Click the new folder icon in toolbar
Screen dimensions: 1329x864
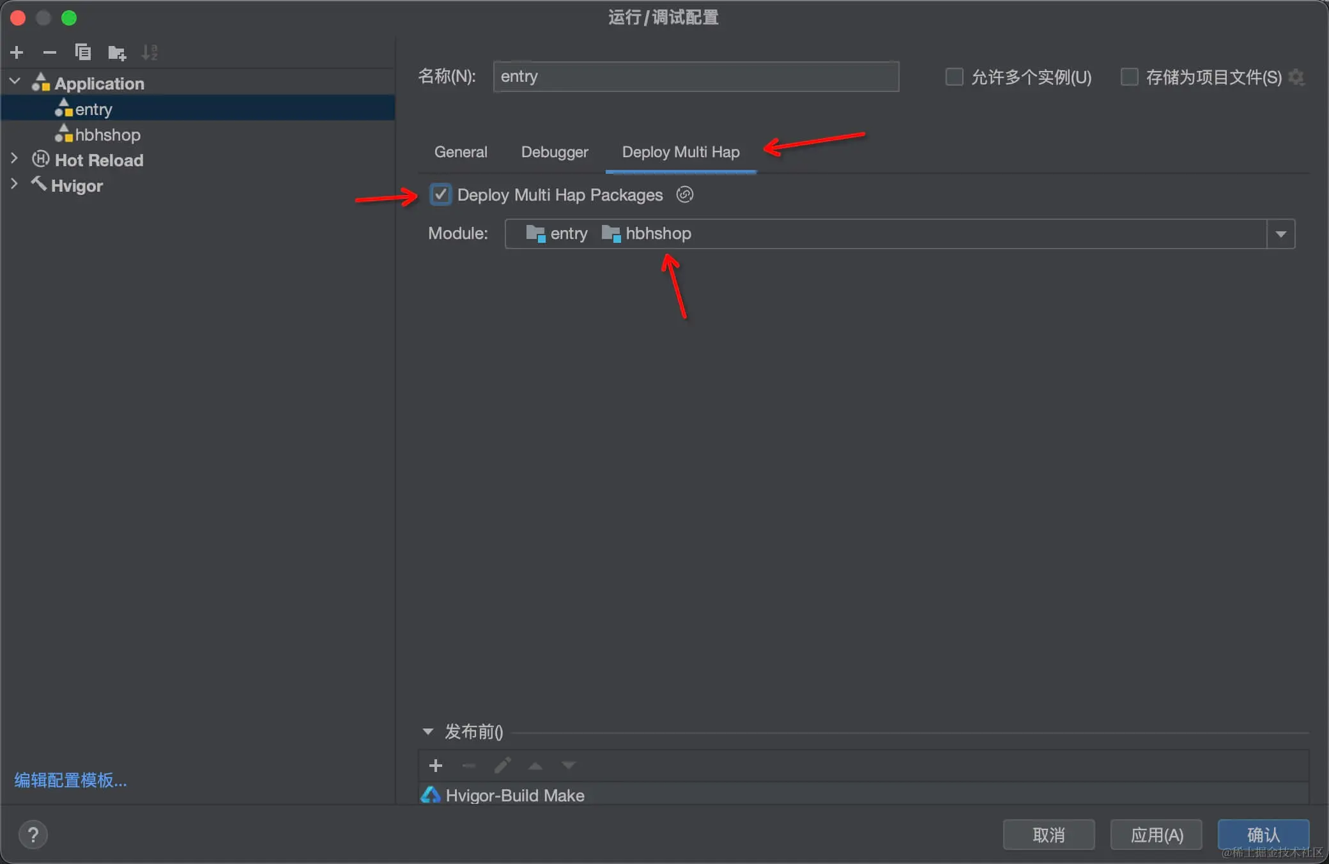tap(117, 52)
